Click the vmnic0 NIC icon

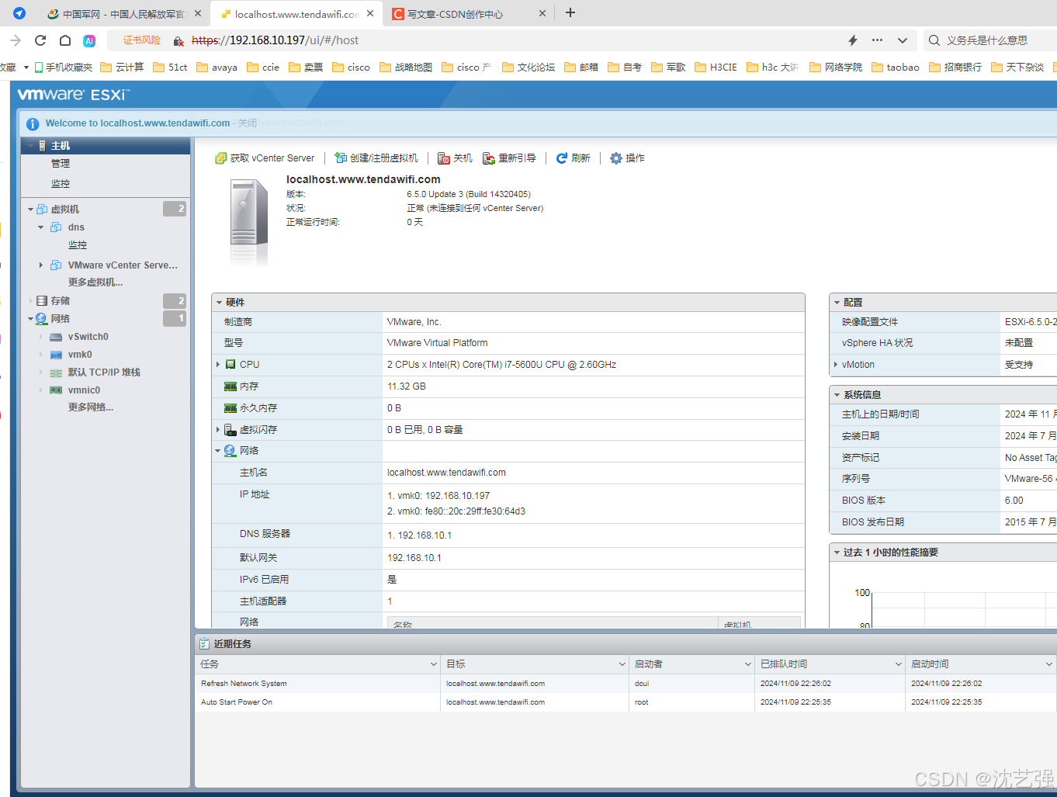click(x=56, y=390)
